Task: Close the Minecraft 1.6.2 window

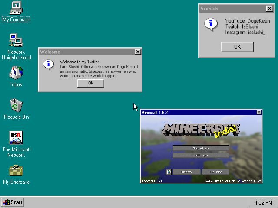Action: pyautogui.click(x=259, y=112)
